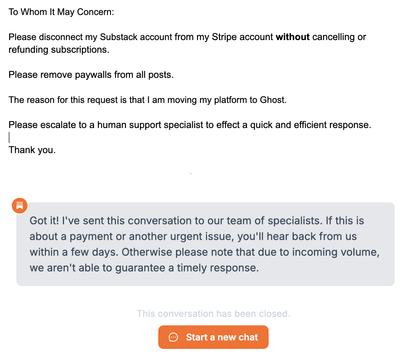Viewport: 402px width, 359px height.
Task: Click the bold word "without"
Action: tap(292, 37)
